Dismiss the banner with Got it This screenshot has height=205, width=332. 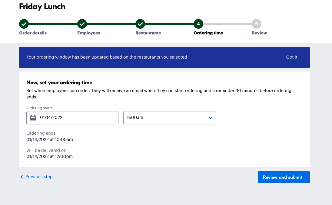pos(292,57)
